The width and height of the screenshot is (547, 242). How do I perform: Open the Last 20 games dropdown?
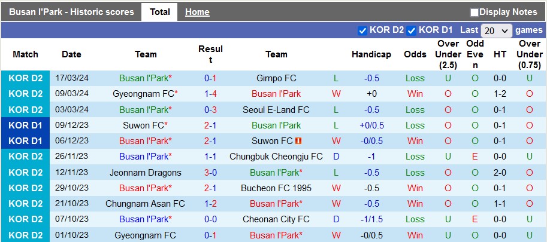point(497,30)
